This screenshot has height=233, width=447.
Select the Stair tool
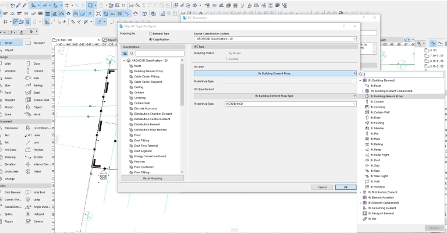(x=8, y=85)
